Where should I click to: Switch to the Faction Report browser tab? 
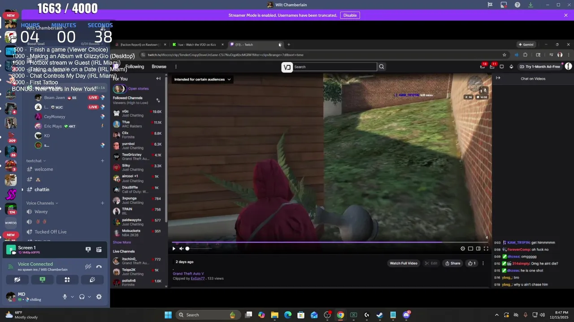click(x=140, y=45)
